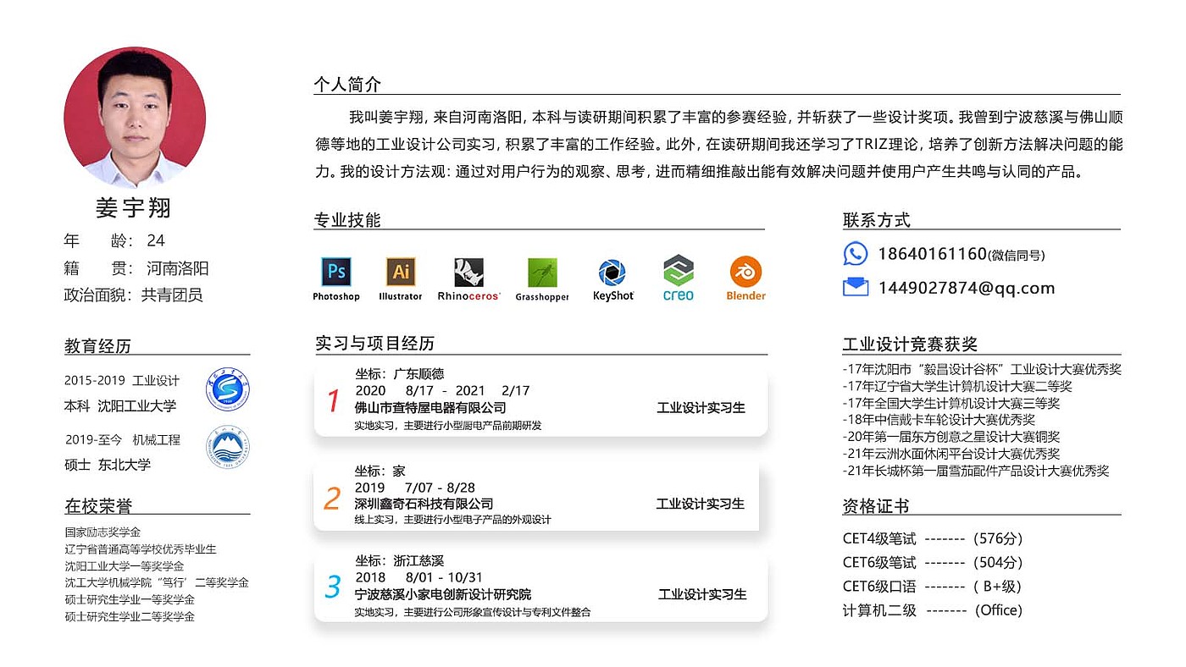Viewport: 1186px width, 667px height.
Task: Select the 小型厨电产品前期研发 description line
Action: 448,426
